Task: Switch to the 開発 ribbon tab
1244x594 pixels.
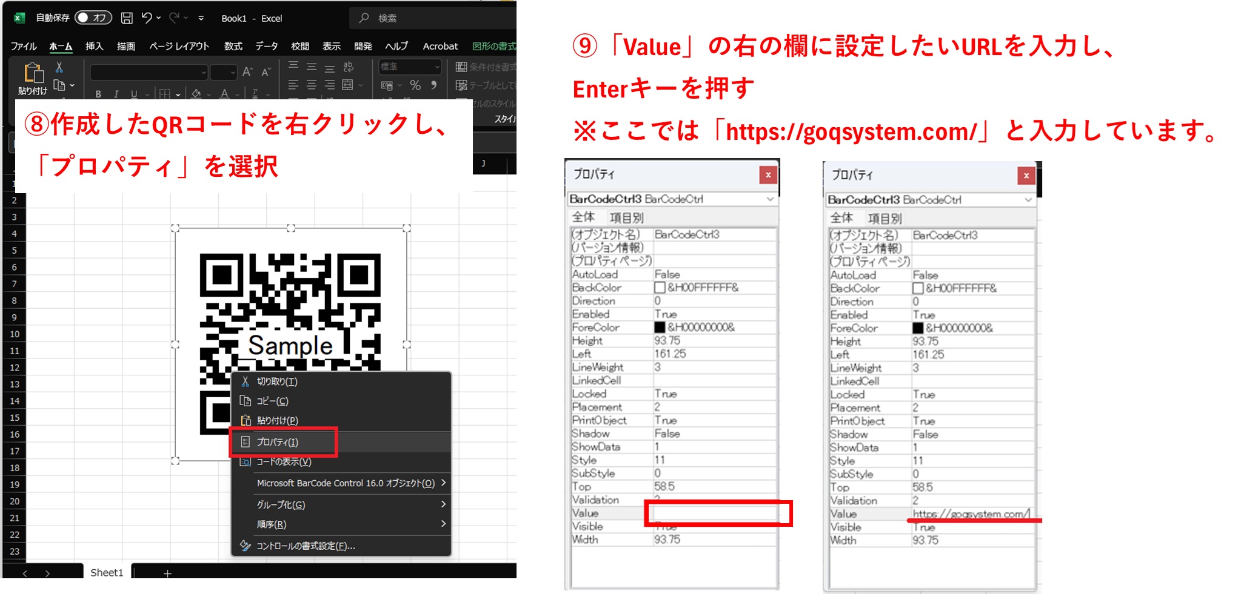Action: pos(363,45)
